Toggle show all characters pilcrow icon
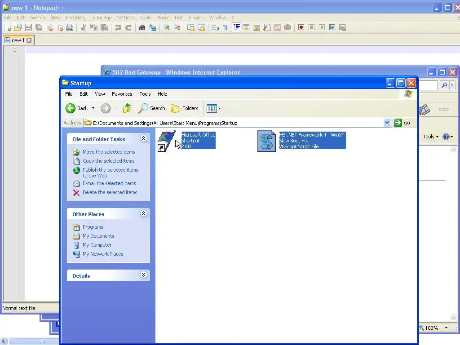 [x=226, y=27]
